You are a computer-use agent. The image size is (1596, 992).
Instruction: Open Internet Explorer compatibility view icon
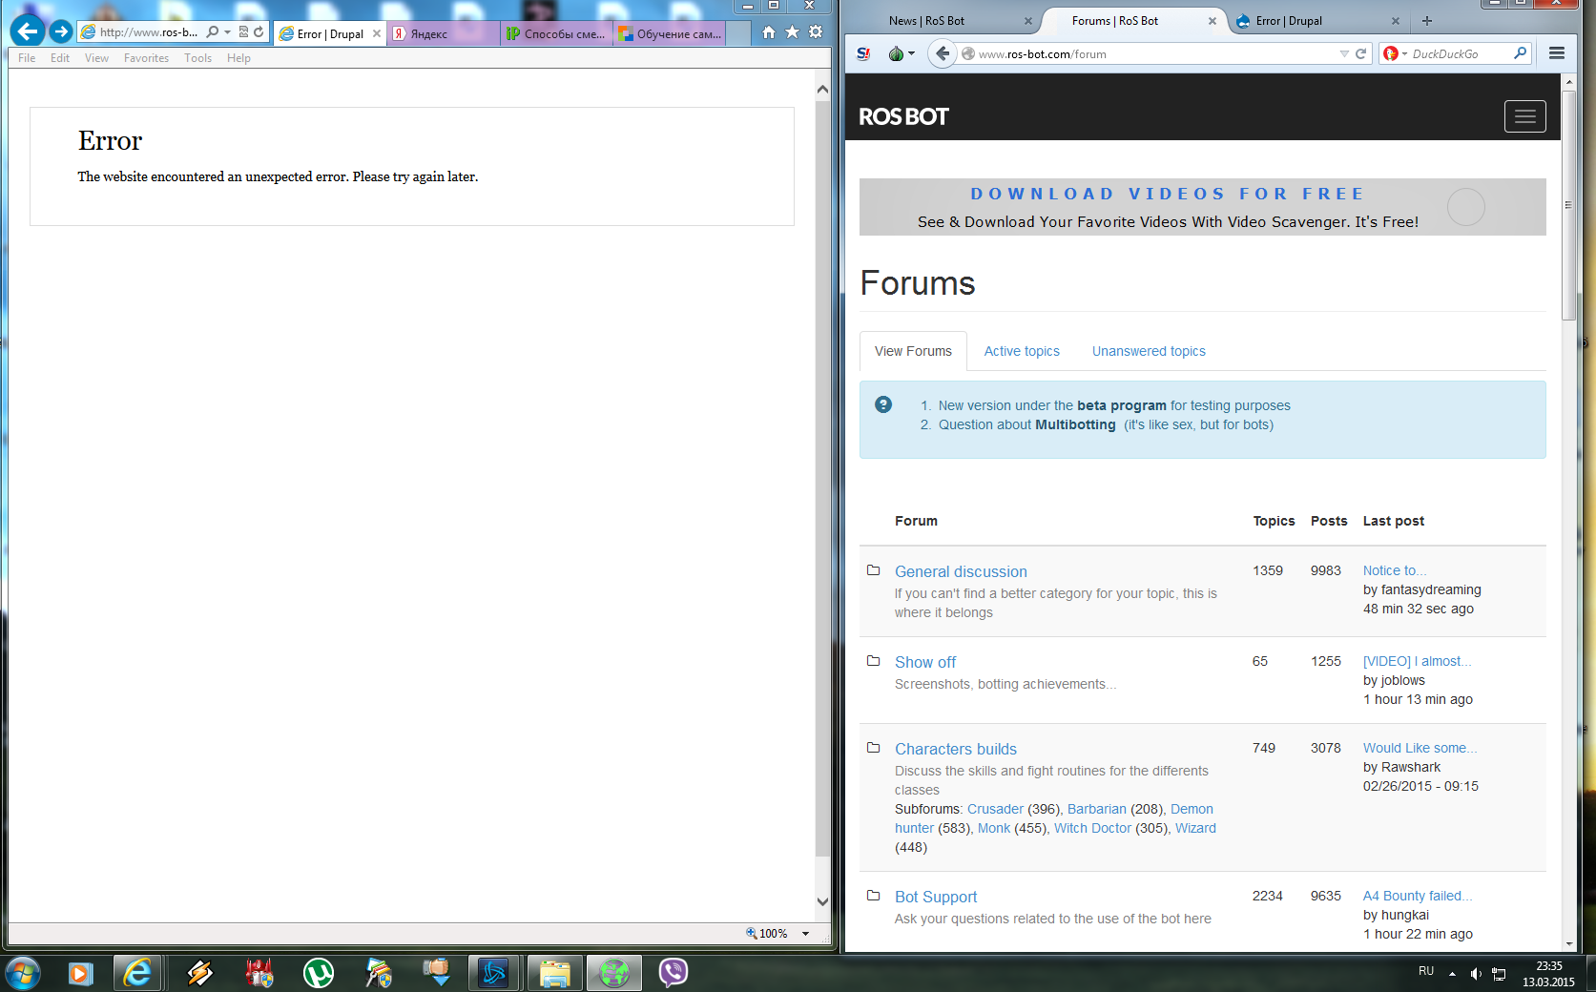coord(243,31)
